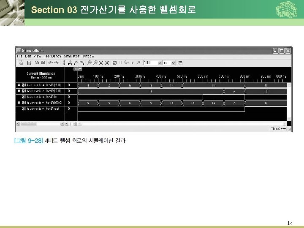The image size is (304, 228).
Task: Click the Save floppy disk icon
Action: [x=29, y=62]
